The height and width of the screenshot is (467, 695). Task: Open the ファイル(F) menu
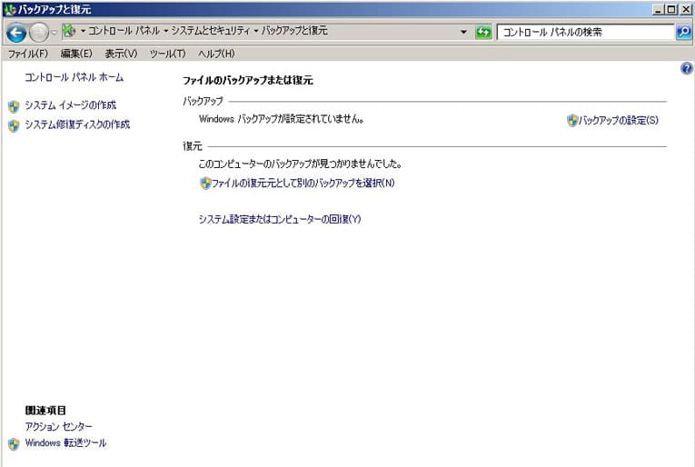coord(27,54)
